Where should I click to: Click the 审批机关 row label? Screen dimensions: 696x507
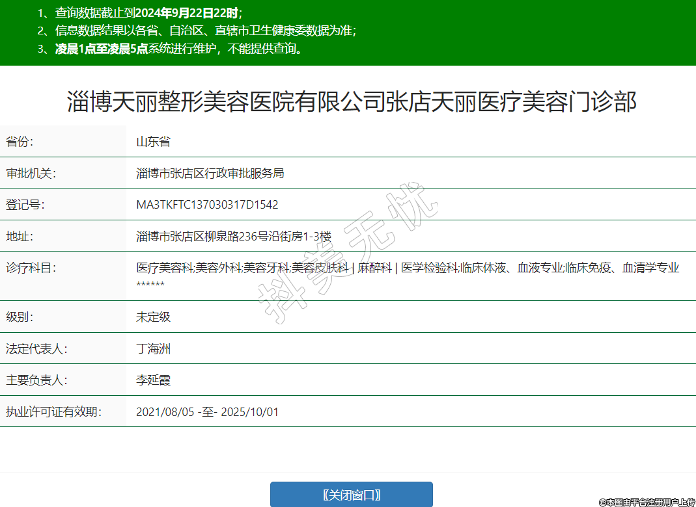tap(31, 174)
